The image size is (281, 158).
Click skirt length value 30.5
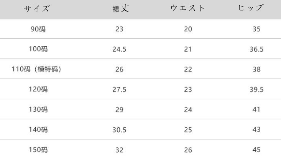(119, 130)
